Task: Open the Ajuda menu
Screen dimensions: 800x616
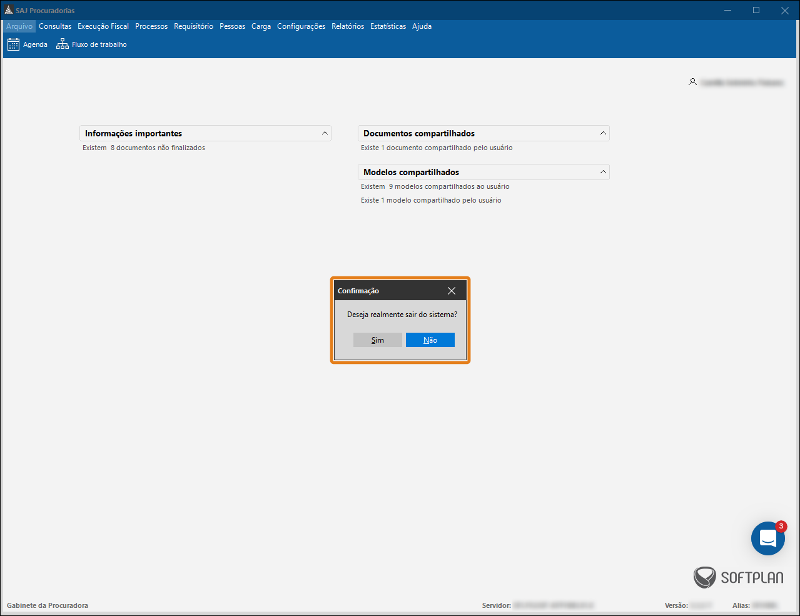Action: pos(422,26)
